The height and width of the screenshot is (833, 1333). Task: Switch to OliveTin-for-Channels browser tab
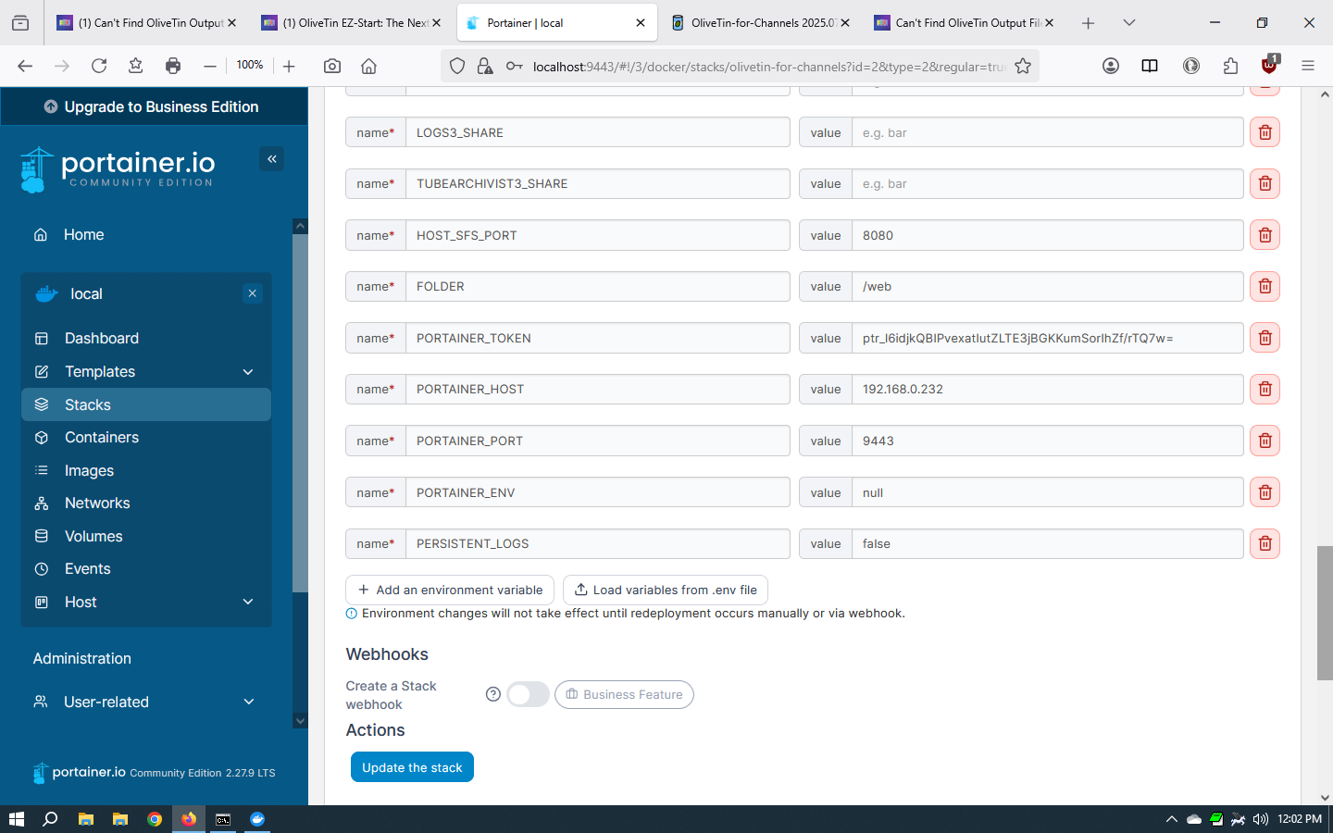(x=759, y=23)
